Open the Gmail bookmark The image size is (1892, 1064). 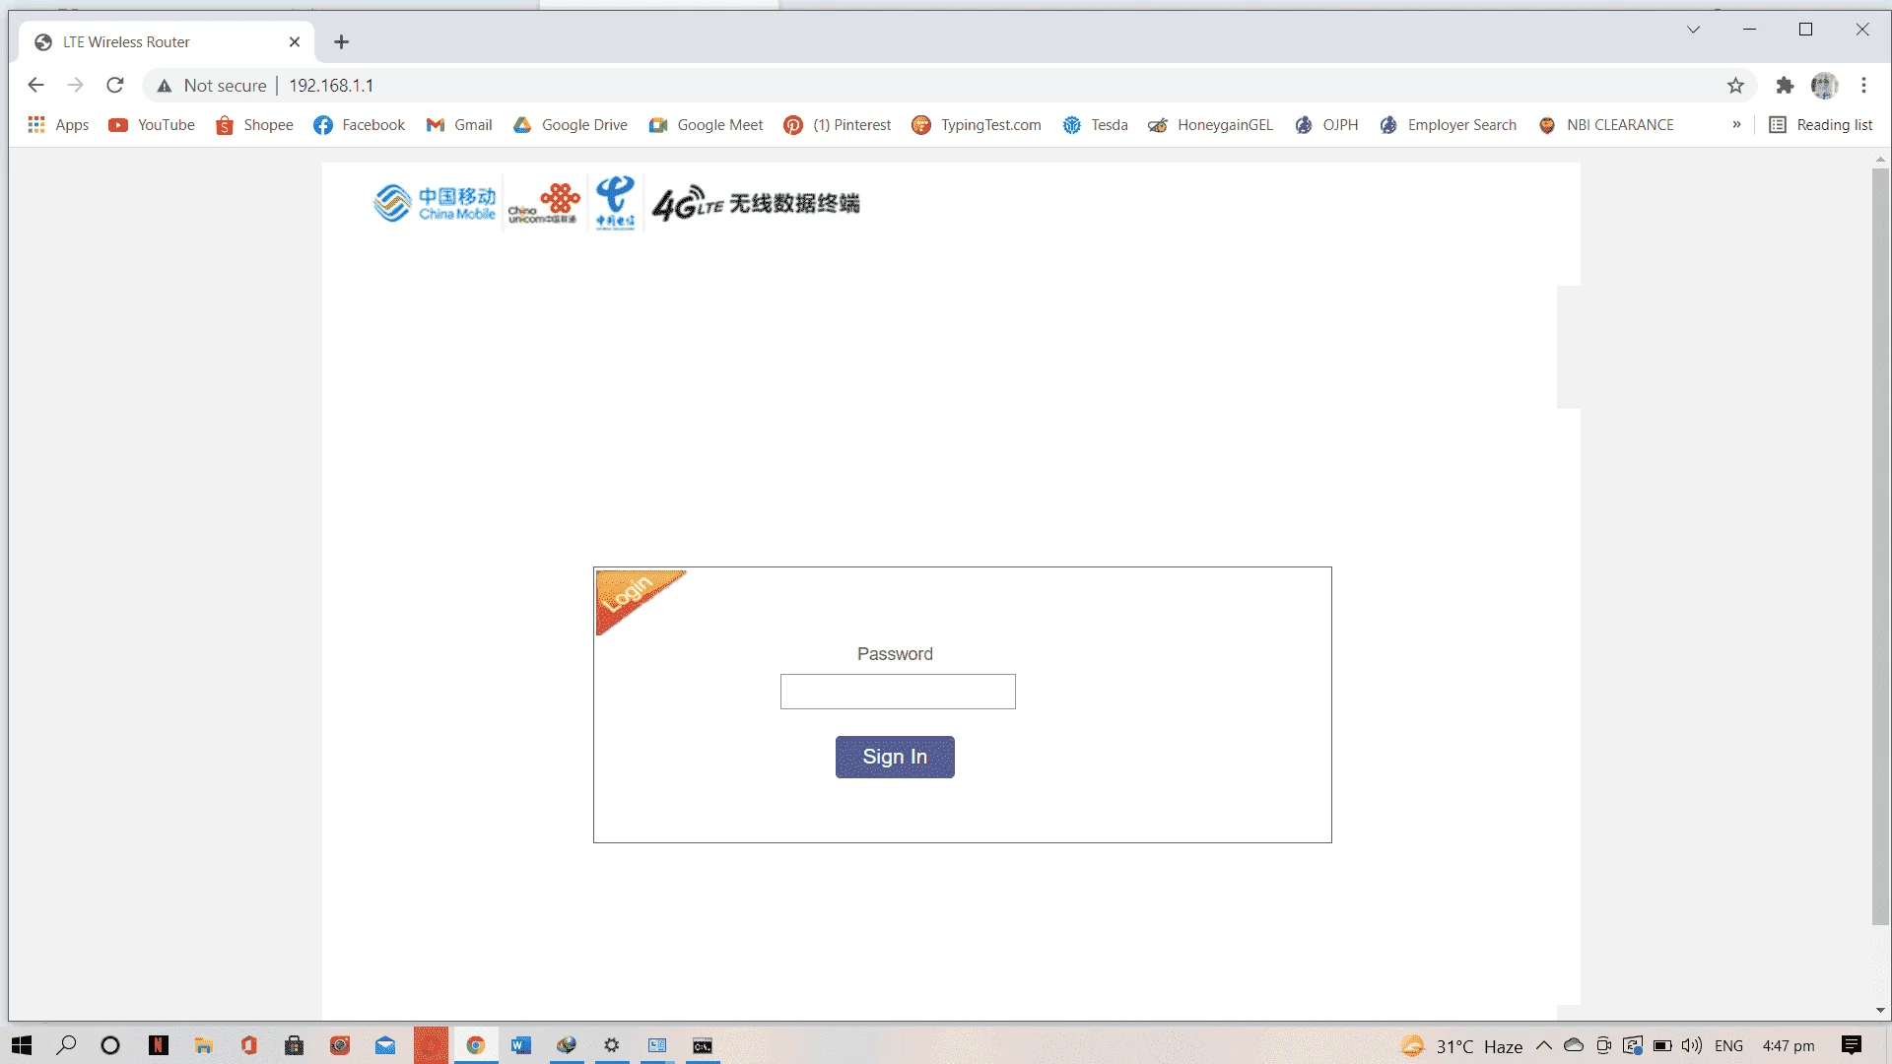click(x=459, y=125)
